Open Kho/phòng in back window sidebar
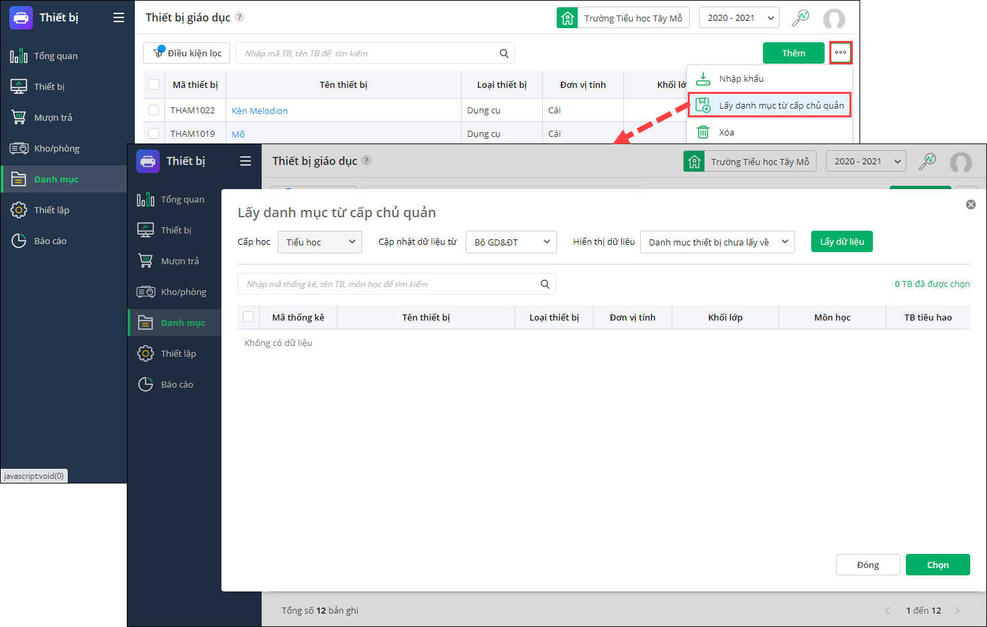Image resolution: width=987 pixels, height=627 pixels. point(64,148)
